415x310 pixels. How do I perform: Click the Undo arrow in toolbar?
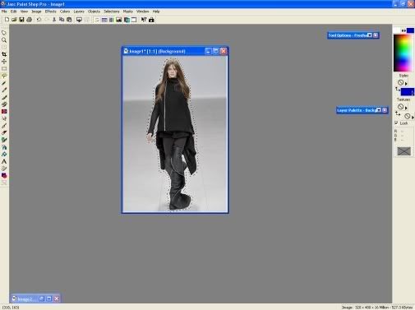[x=39, y=20]
